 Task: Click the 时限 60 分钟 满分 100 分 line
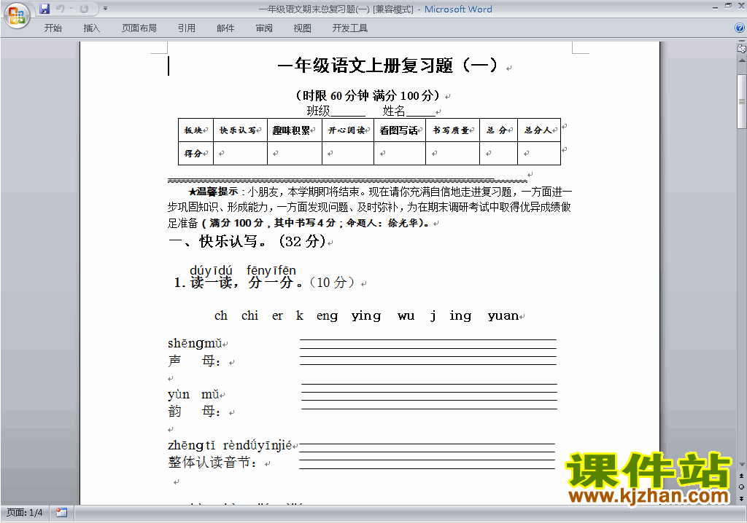(x=367, y=95)
